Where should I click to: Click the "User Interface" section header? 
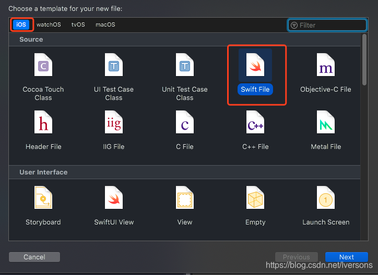[43, 172]
